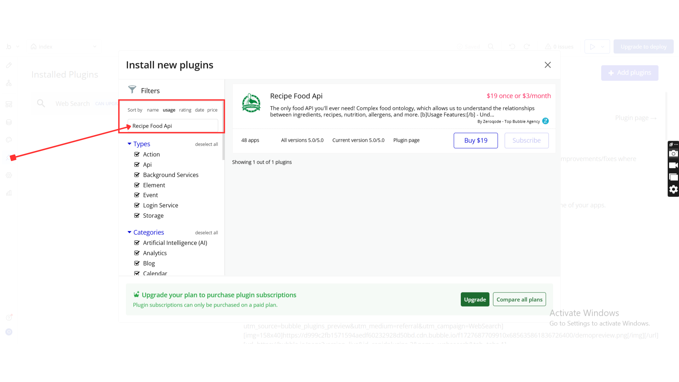679x382 pixels.
Task: Sort plugins by price
Action: coord(212,110)
